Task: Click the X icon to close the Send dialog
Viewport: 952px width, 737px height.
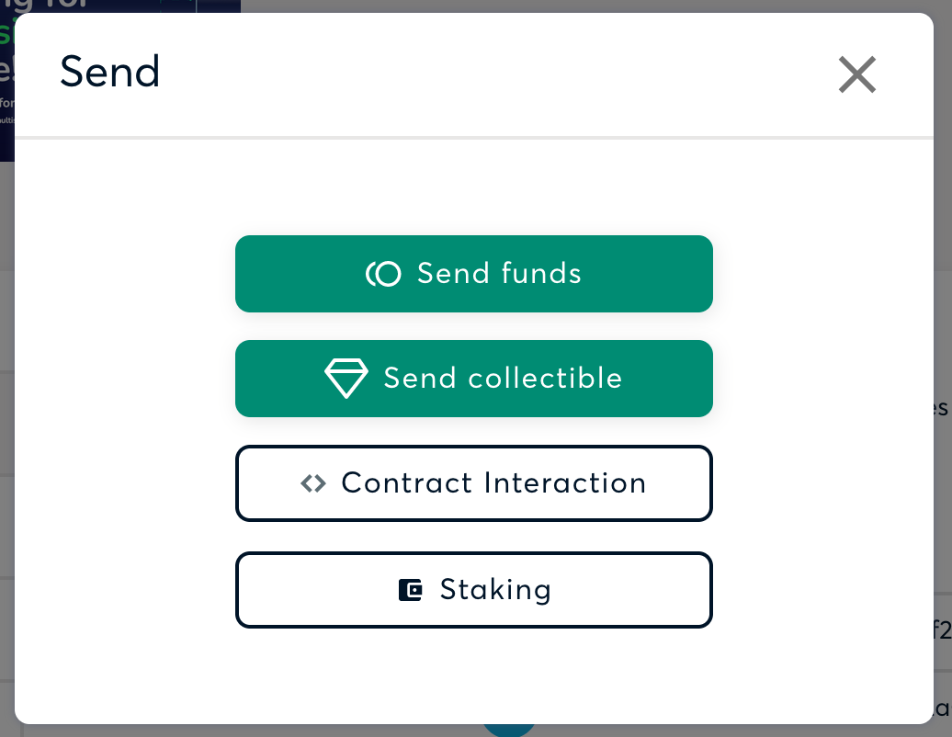Action: tap(856, 74)
